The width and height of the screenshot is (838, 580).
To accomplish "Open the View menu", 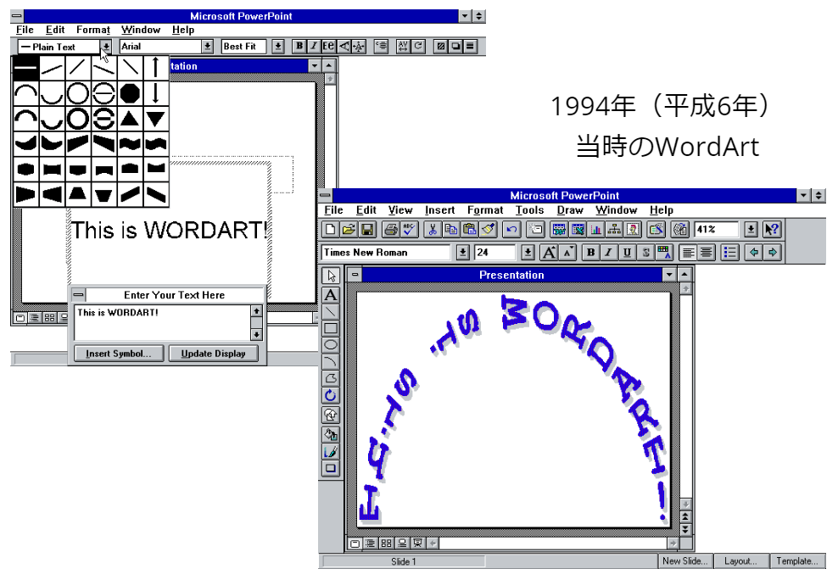I will click(x=400, y=210).
